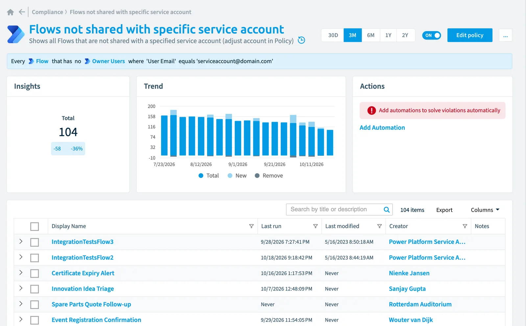Open creator Wouter van Dijk link
Viewport: 526px width, 326px height.
click(x=411, y=320)
